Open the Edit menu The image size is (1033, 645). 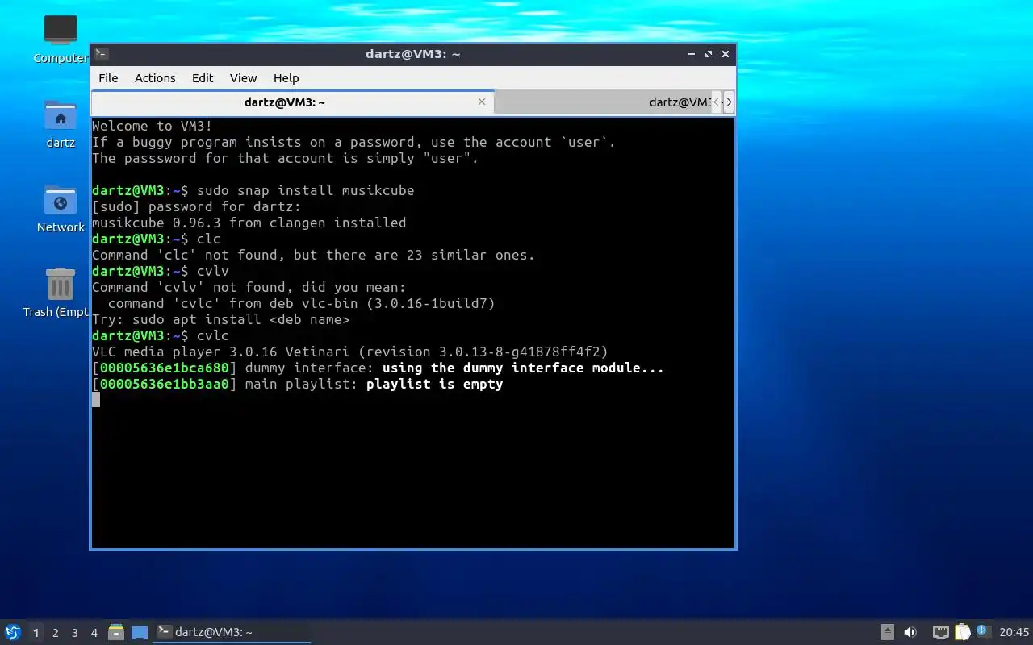pyautogui.click(x=203, y=78)
